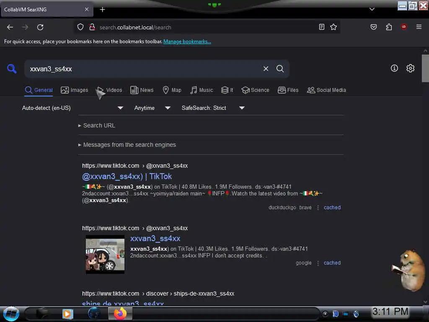Screen dimensions: 429x322
Task: Open the Pocket save icon
Action: pos(373,27)
